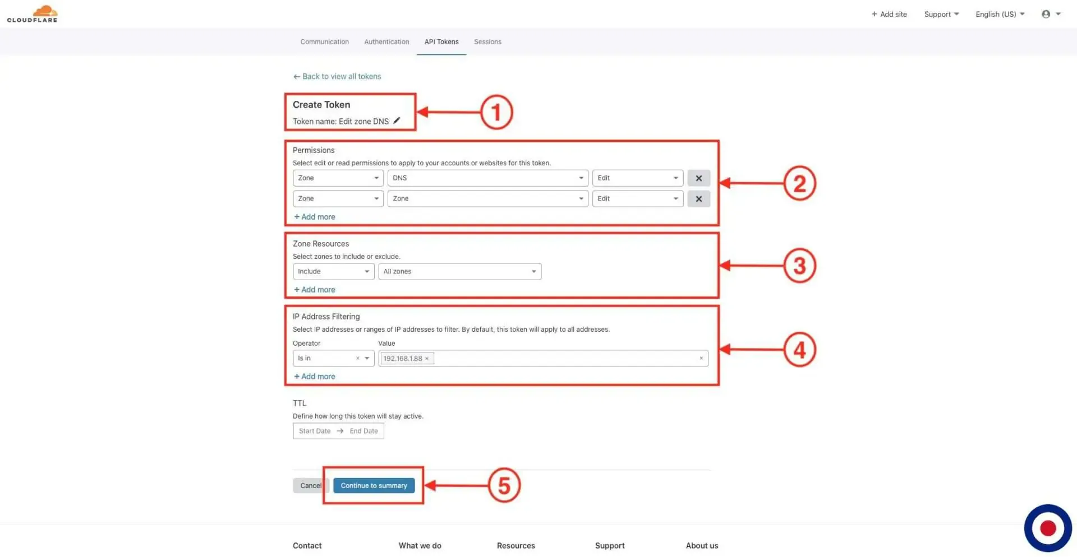The image size is (1077, 557).
Task: Remove the Zone permission row
Action: 698,199
